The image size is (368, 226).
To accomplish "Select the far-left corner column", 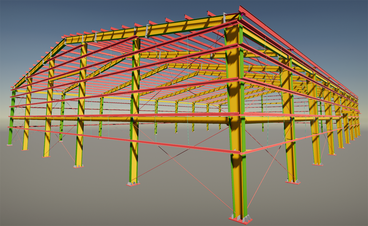I will click(11, 119).
